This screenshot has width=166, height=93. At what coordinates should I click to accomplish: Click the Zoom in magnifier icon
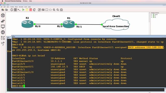pos(54,10)
